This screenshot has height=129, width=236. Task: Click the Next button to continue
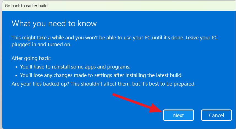click(178, 115)
